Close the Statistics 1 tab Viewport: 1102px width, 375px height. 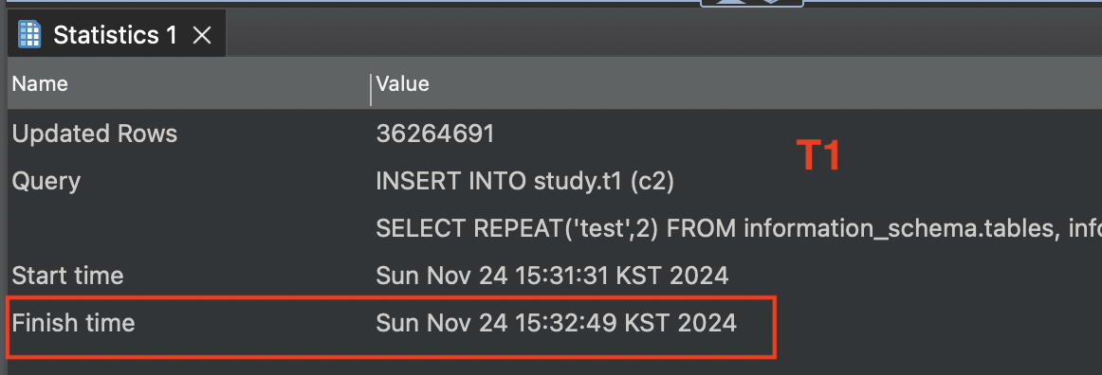pos(202,35)
